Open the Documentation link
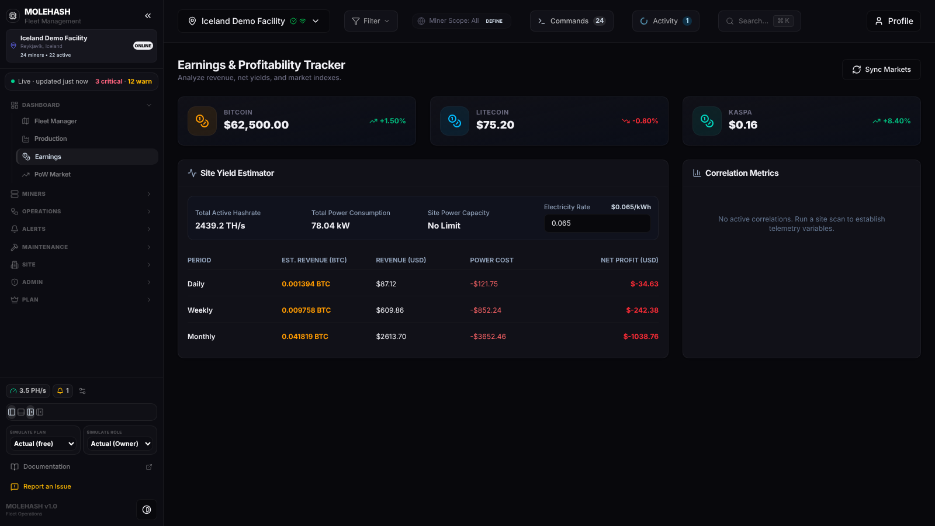 coord(81,467)
